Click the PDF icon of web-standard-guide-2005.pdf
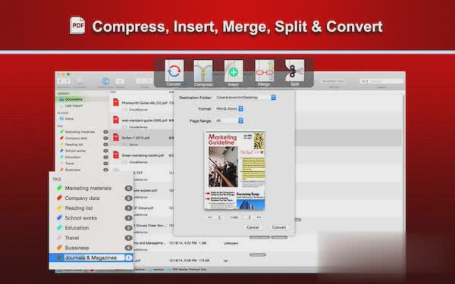 point(116,120)
